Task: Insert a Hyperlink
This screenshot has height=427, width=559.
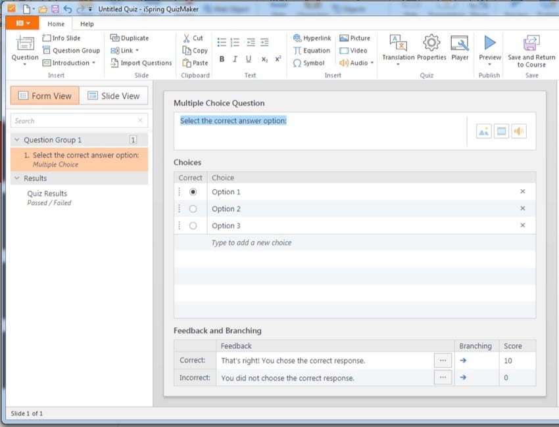Action: [x=312, y=38]
